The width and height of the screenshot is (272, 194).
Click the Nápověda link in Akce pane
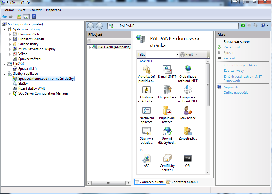coord(231,87)
